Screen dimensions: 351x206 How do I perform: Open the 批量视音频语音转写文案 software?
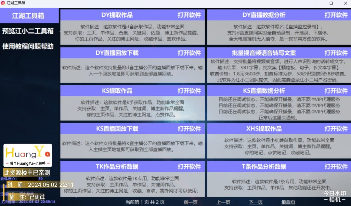click(336, 53)
